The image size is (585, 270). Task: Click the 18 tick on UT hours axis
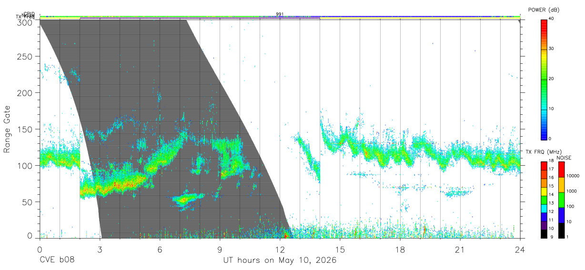click(400, 250)
